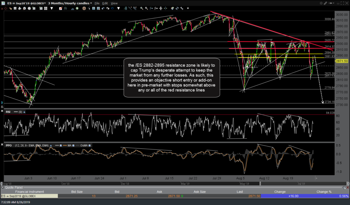
Task: Edit RSI settings via its small blue icon
Action: [24, 112]
